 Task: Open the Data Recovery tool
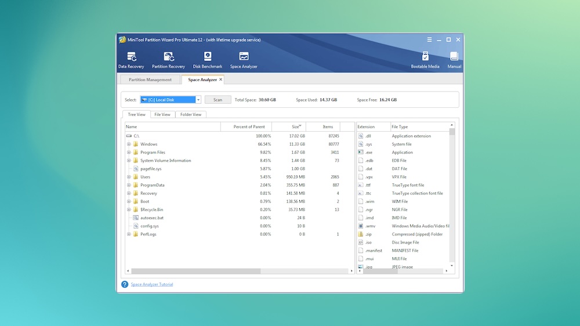coord(131,60)
